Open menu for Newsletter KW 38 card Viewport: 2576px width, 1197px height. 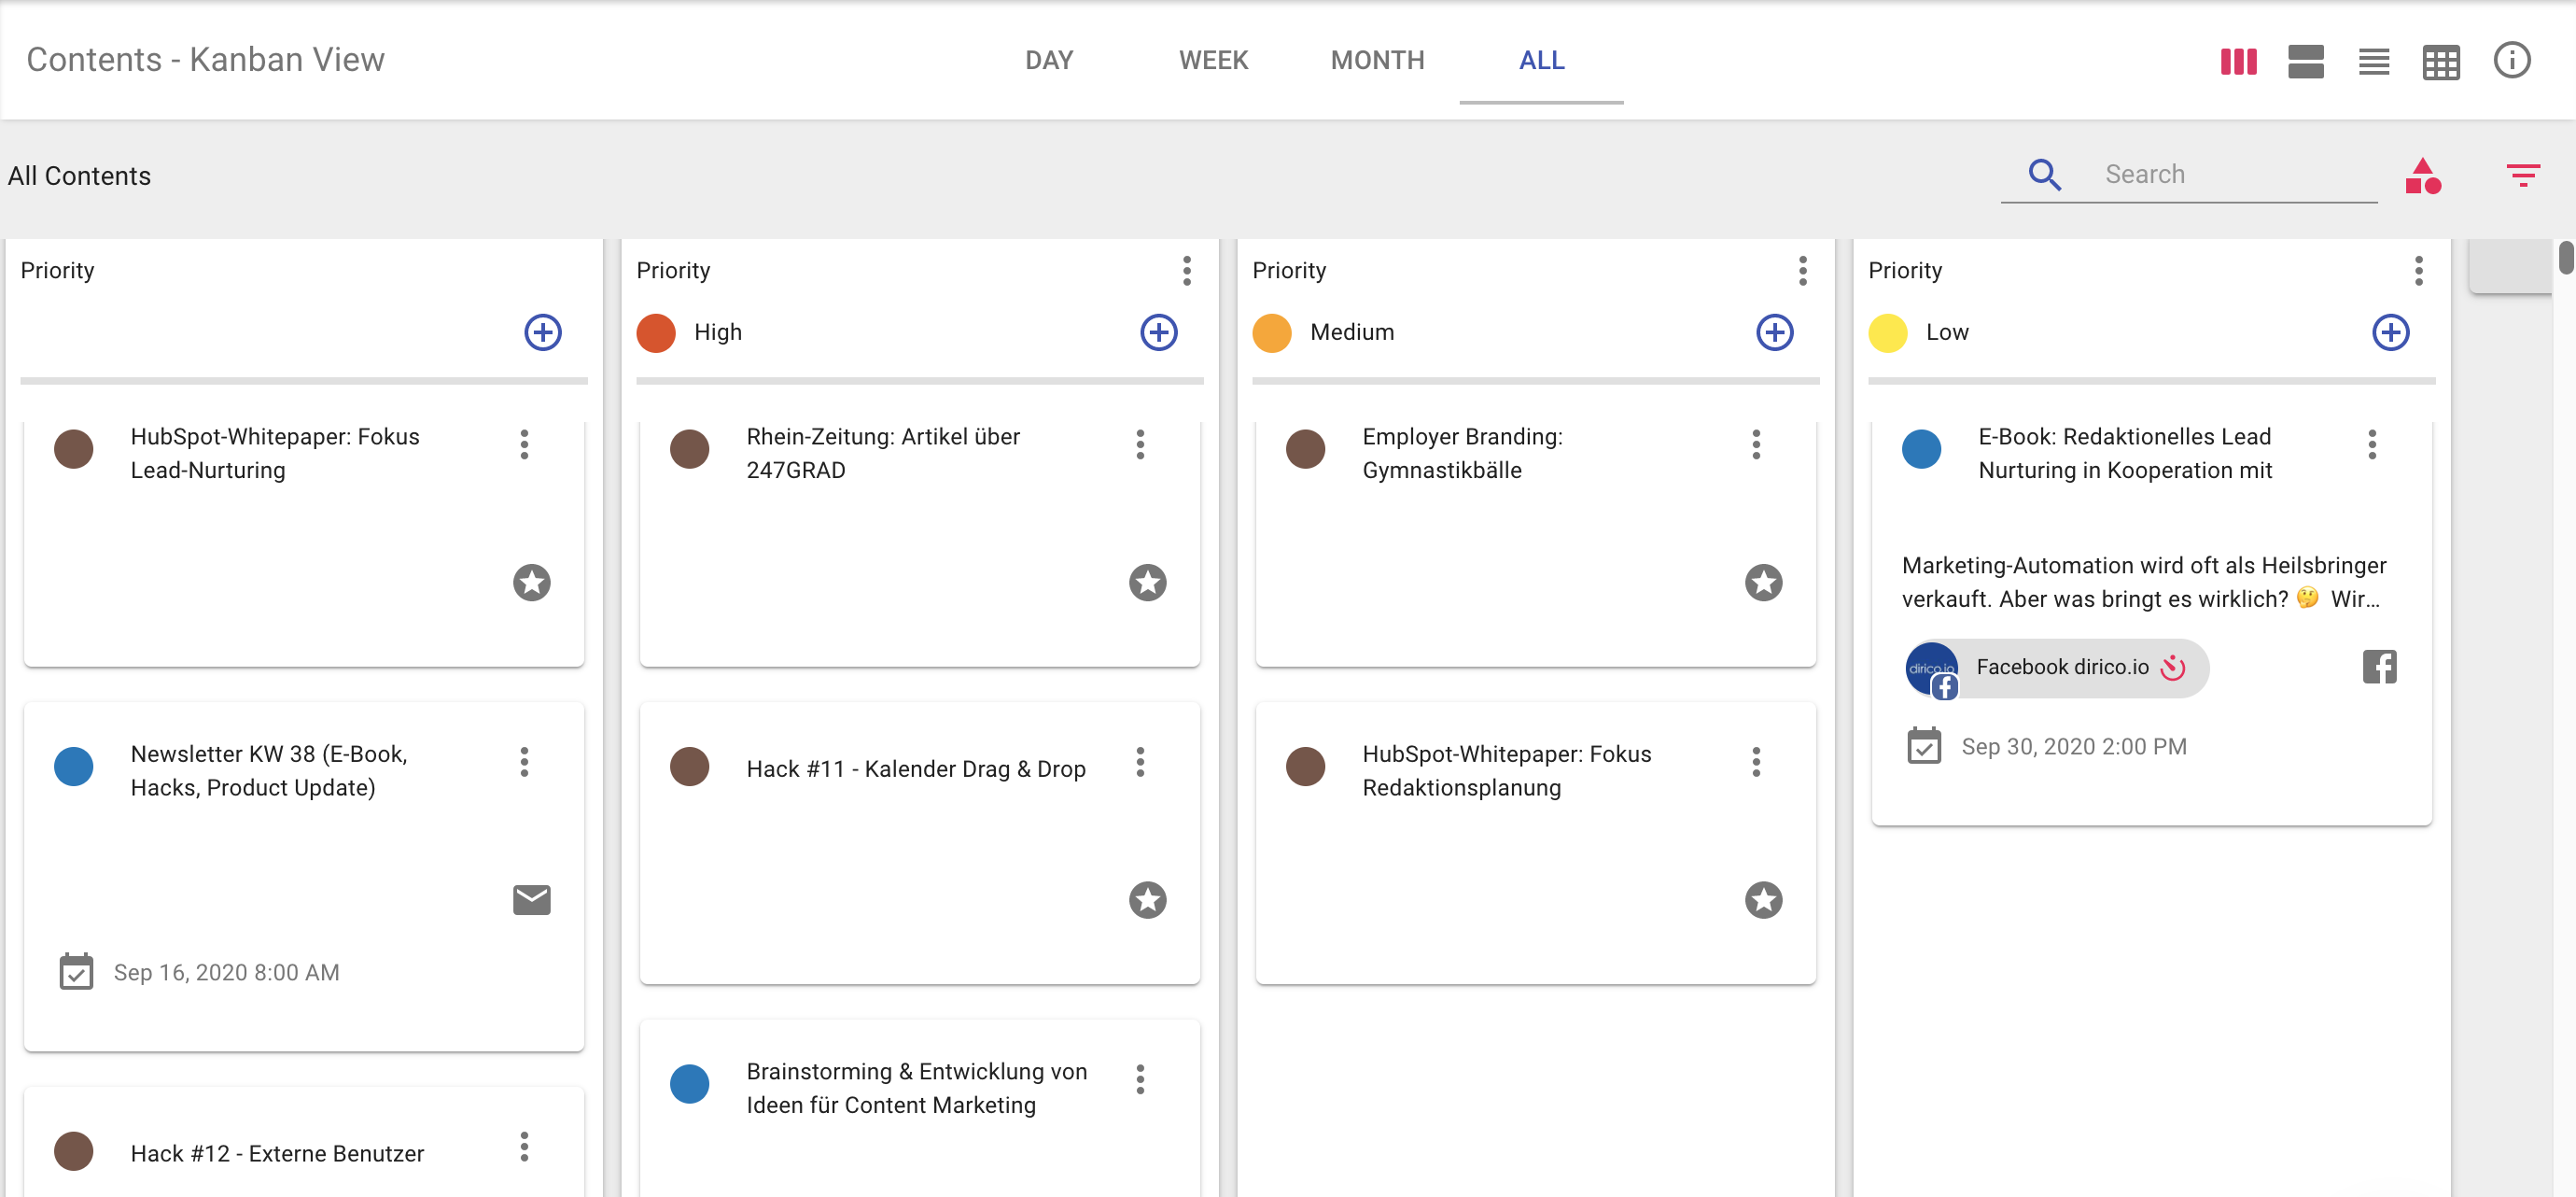pyautogui.click(x=523, y=762)
